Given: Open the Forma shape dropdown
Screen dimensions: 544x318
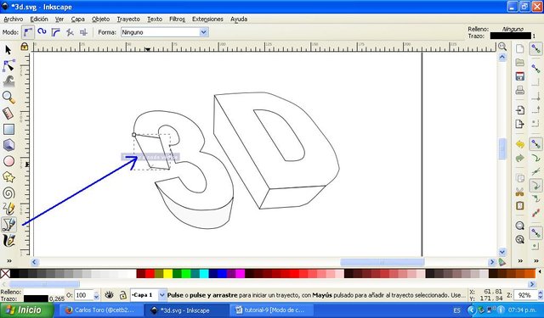Looking at the screenshot, I should point(164,32).
